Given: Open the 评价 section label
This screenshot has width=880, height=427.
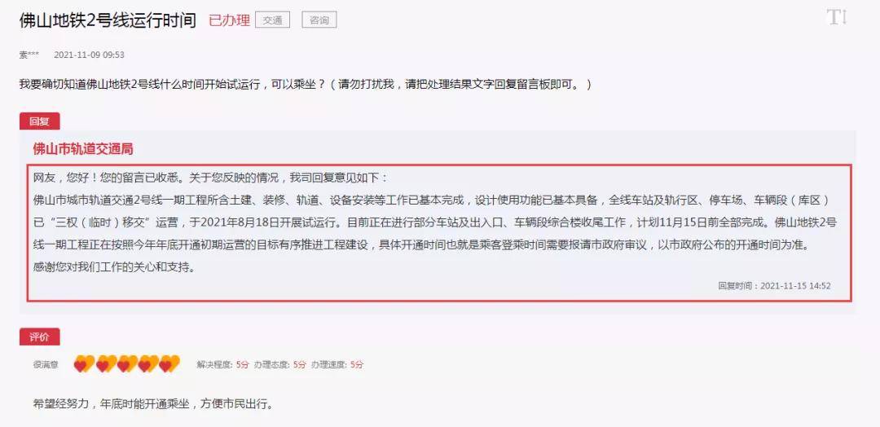Looking at the screenshot, I should [39, 337].
